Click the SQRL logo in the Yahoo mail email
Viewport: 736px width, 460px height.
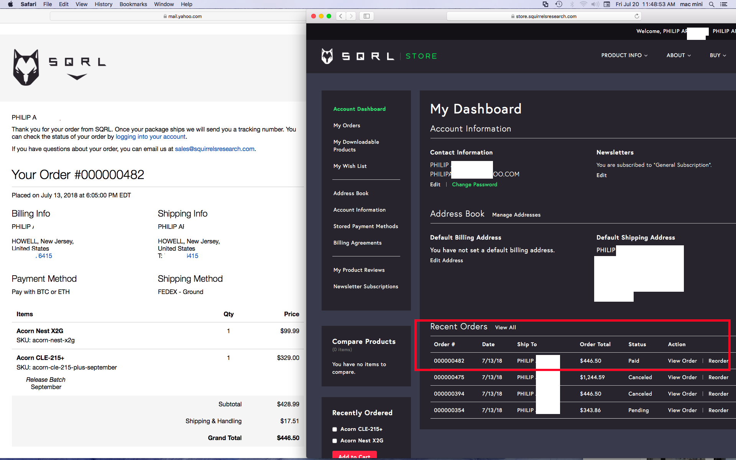(59, 67)
